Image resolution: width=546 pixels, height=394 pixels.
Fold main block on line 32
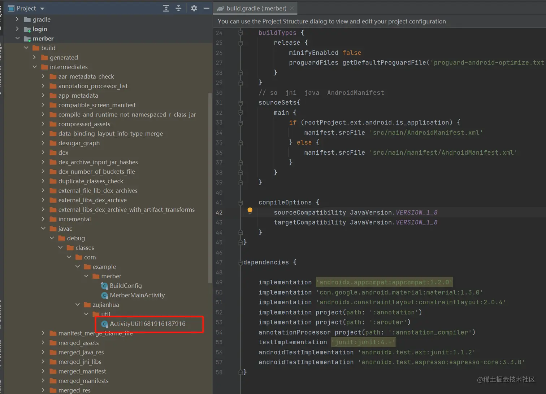[x=240, y=113]
